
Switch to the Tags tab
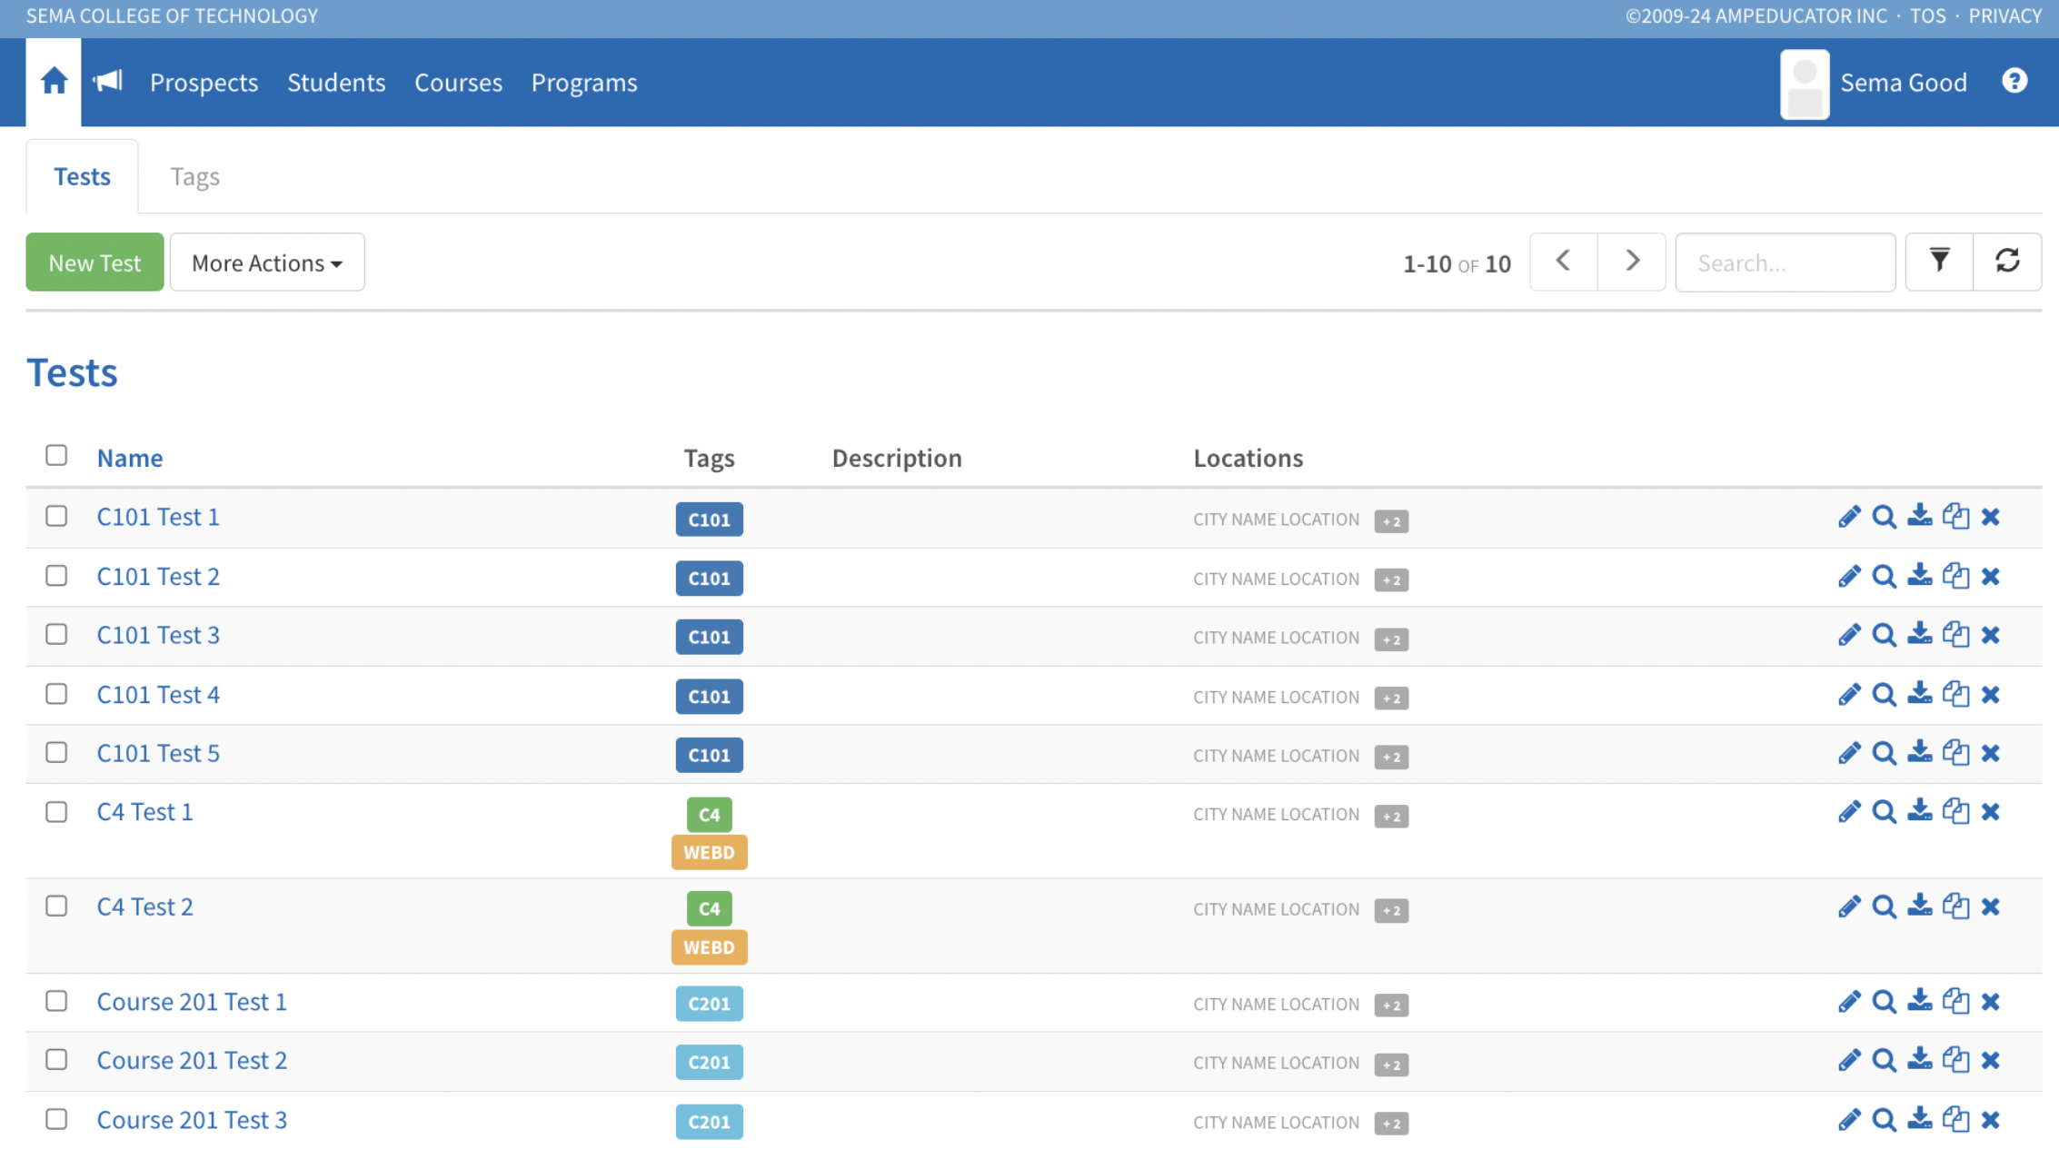(x=194, y=176)
